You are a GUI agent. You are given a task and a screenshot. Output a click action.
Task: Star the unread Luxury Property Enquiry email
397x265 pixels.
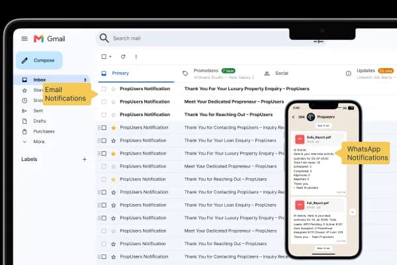pos(113,89)
